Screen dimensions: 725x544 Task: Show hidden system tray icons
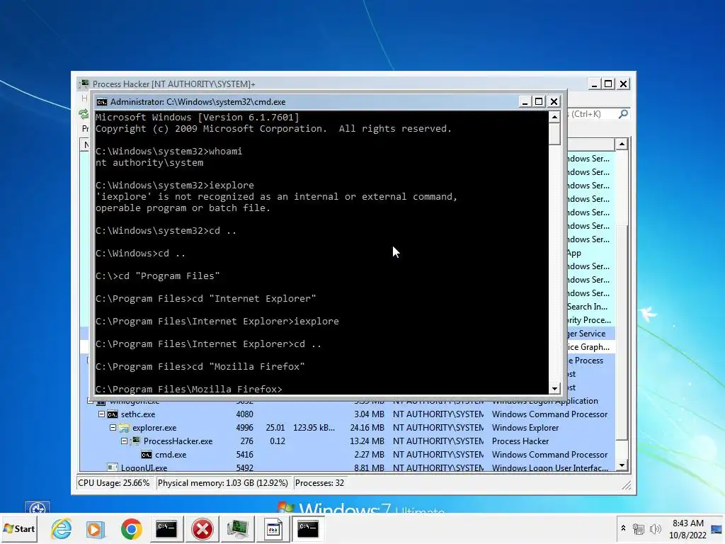point(623,528)
